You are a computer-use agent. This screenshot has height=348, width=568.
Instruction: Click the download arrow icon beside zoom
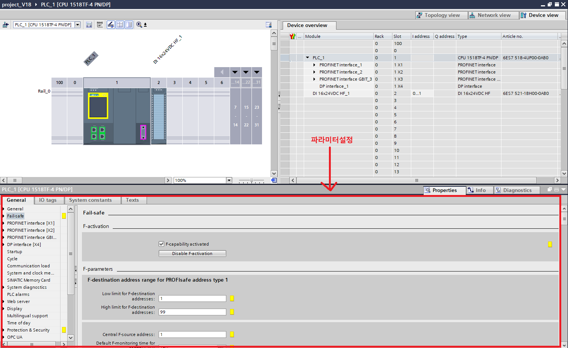[145, 25]
